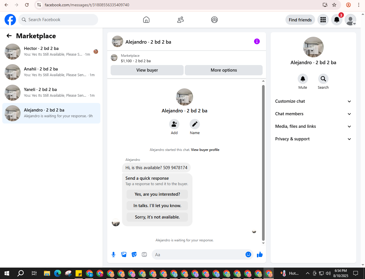Open the Home feed icon
The image size is (365, 279).
[x=146, y=20]
